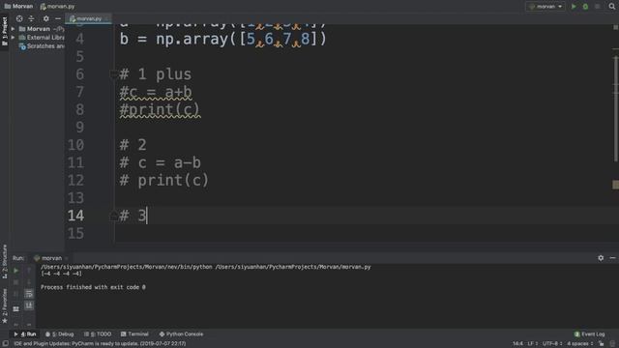This screenshot has height=348, width=619.
Task: Open the Terminal tool window tab
Action: [x=134, y=334]
